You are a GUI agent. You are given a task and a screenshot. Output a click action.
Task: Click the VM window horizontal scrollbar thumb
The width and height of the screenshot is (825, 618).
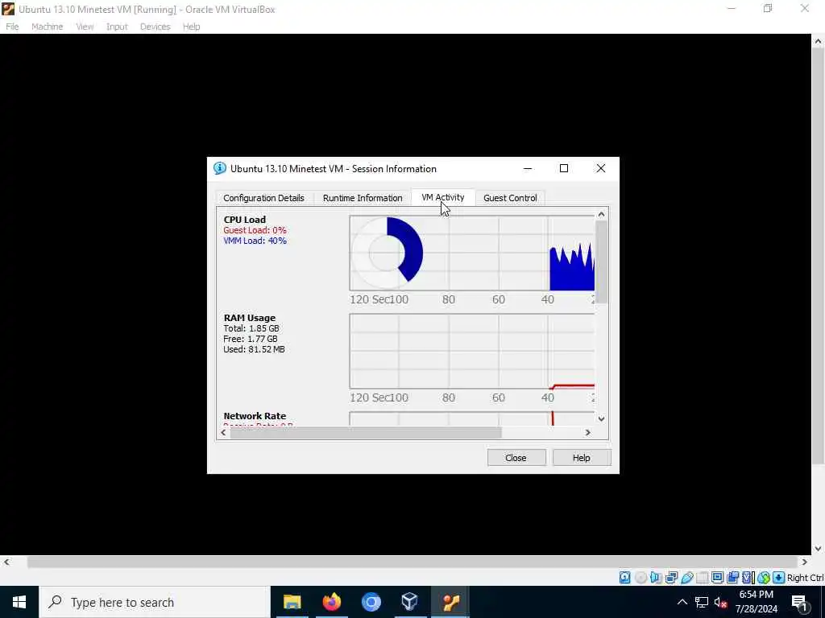[x=412, y=562]
